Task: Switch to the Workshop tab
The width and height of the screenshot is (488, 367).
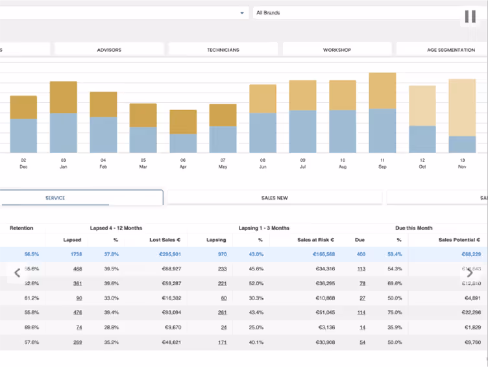Action: (337, 50)
